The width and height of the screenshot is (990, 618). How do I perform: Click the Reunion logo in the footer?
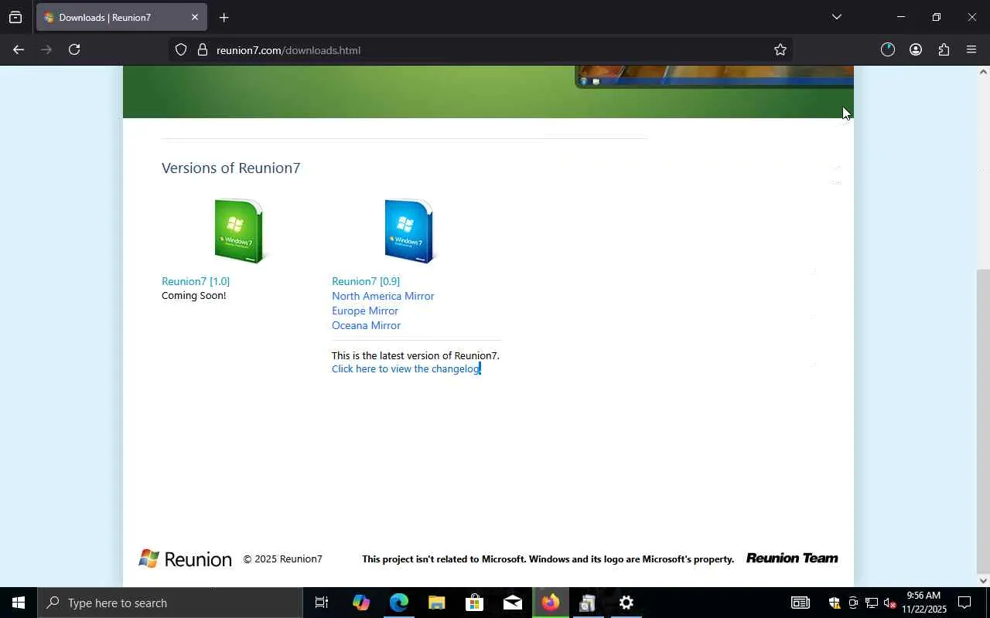coord(186,559)
